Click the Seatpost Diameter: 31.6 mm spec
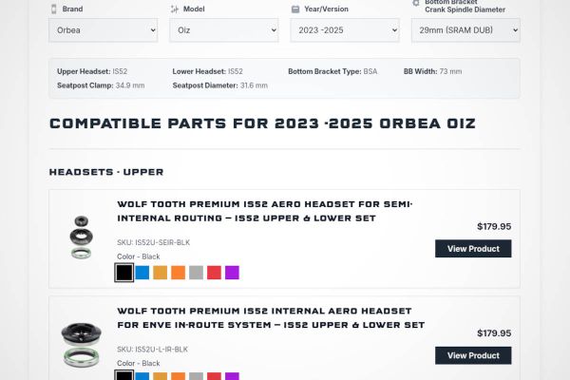The height and width of the screenshot is (380, 570). [x=220, y=85]
